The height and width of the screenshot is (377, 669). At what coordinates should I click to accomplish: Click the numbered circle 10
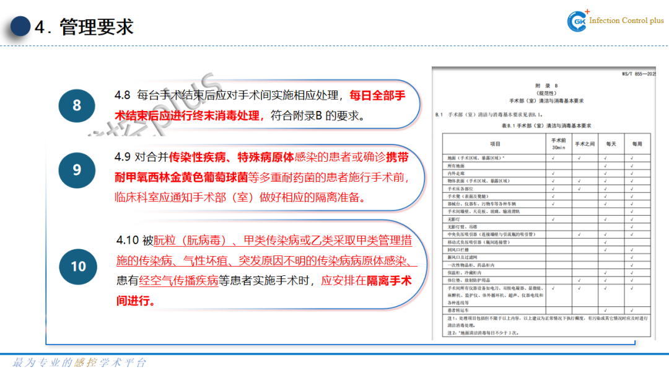click(78, 267)
